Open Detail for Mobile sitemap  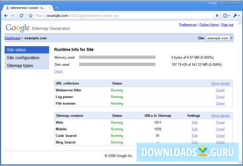click(220, 129)
